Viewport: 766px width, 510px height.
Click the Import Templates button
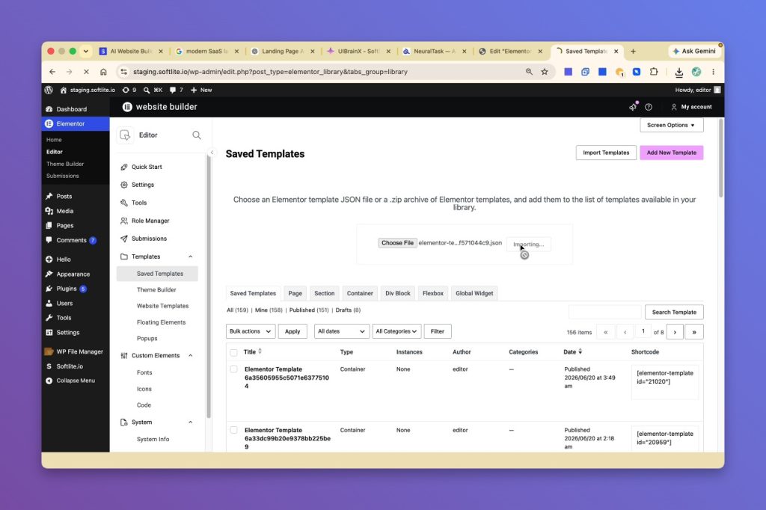606,153
